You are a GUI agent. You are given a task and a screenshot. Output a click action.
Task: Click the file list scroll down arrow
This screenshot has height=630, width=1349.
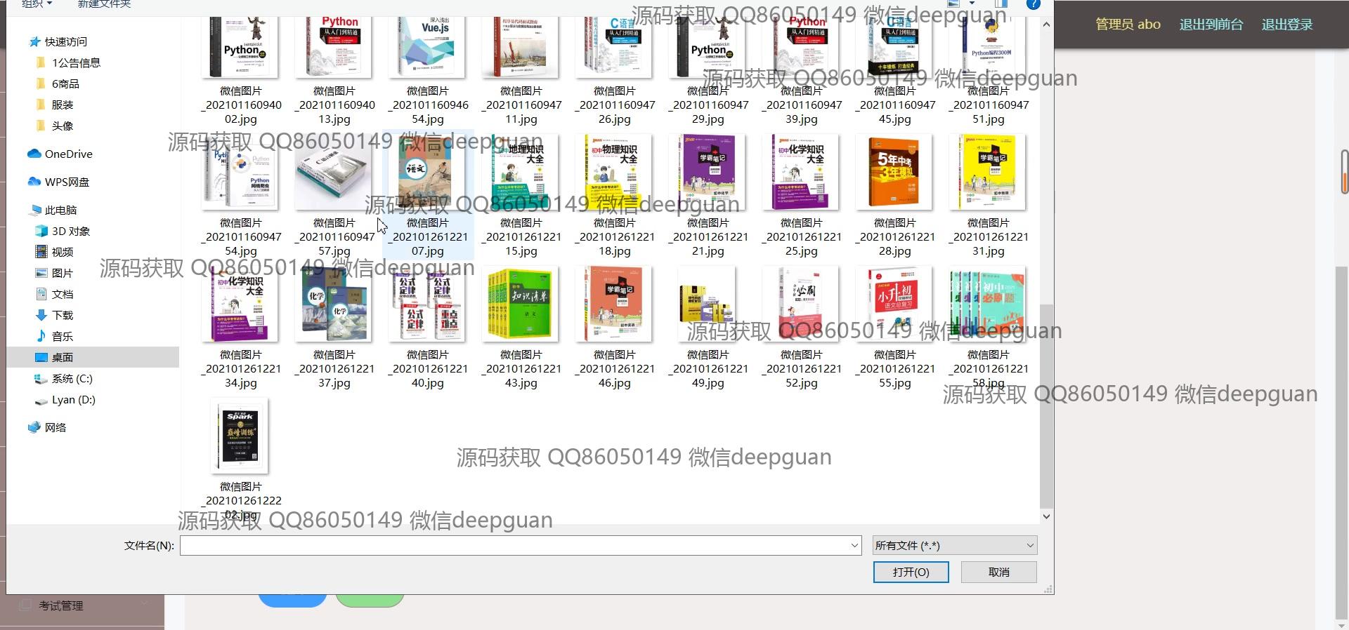point(1046,516)
